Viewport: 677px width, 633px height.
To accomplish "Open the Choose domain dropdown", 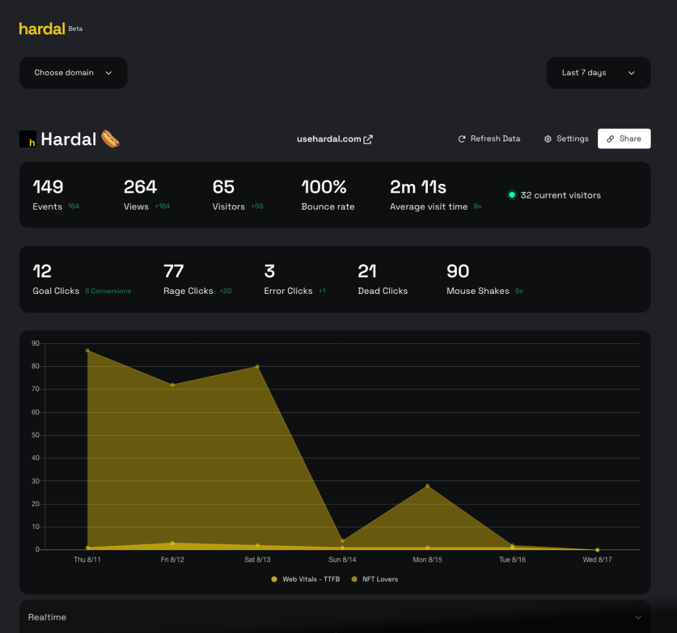I will (73, 72).
